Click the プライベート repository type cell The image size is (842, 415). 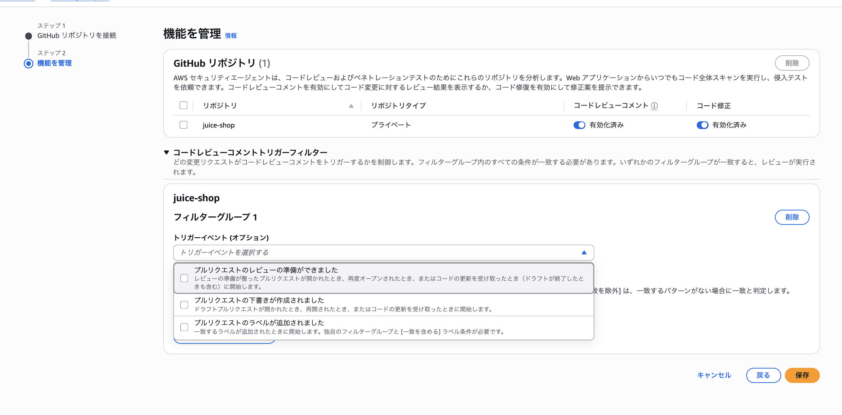391,125
